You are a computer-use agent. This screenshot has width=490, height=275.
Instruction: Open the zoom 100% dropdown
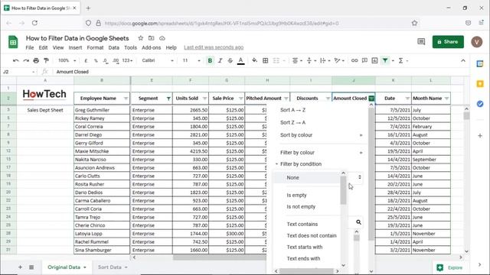coord(67,60)
